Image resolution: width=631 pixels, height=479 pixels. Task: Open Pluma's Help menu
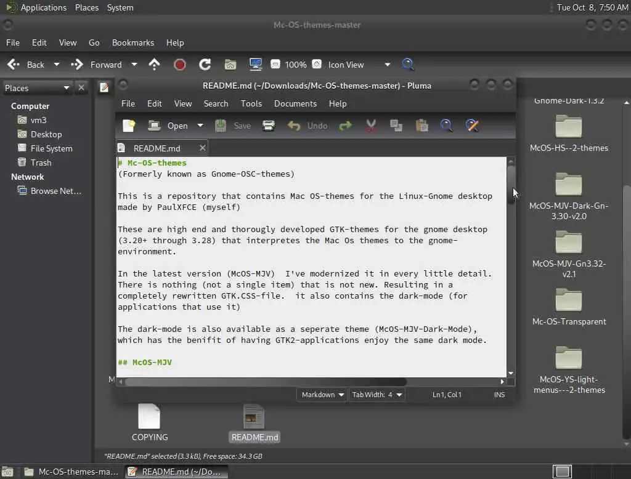pos(337,104)
